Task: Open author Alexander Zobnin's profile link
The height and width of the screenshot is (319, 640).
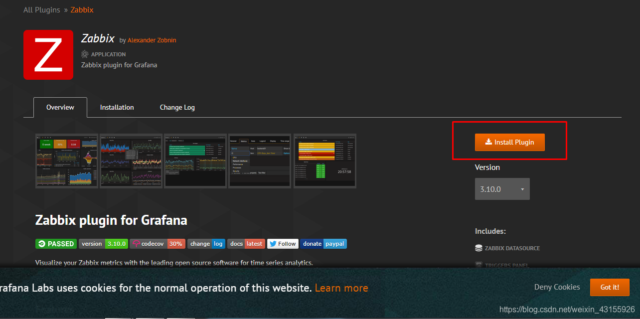Action: 152,40
